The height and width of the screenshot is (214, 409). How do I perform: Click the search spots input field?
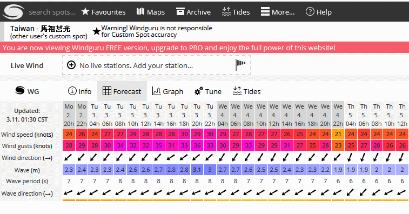[52, 12]
